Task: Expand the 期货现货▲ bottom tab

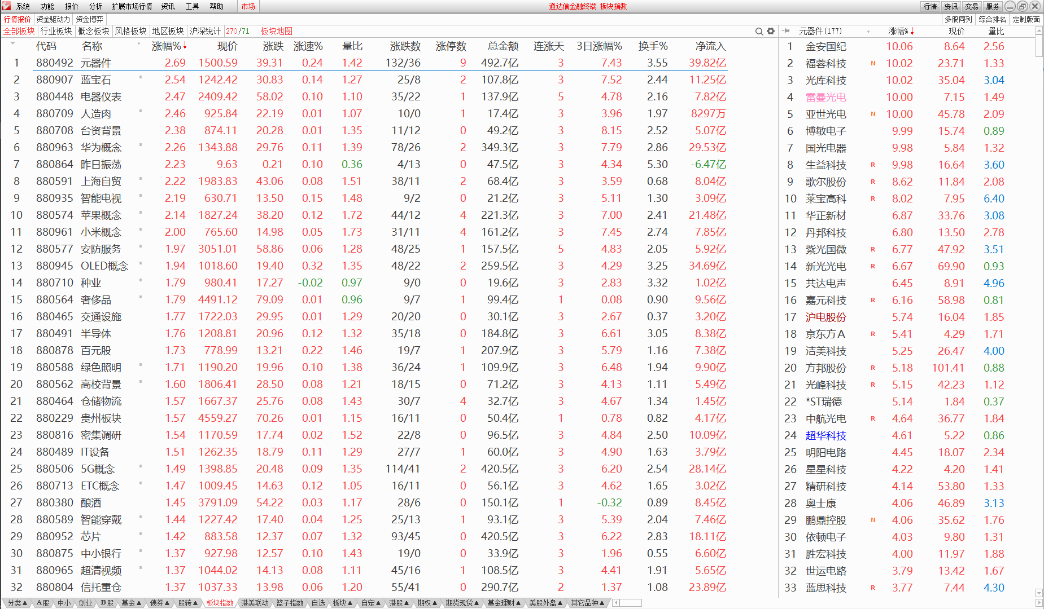Action: (463, 603)
